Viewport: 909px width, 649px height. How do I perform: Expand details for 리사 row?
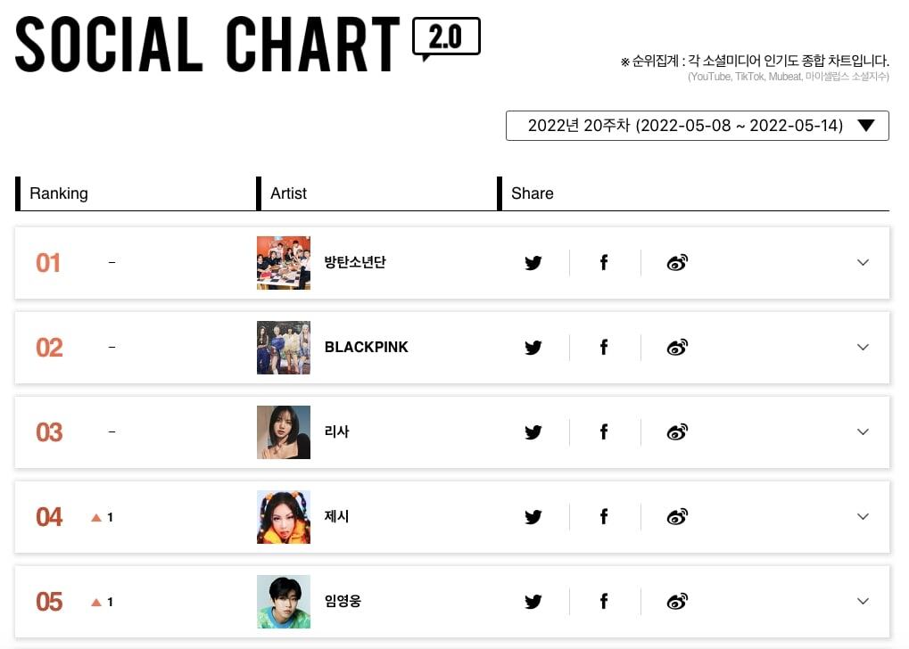pos(863,432)
